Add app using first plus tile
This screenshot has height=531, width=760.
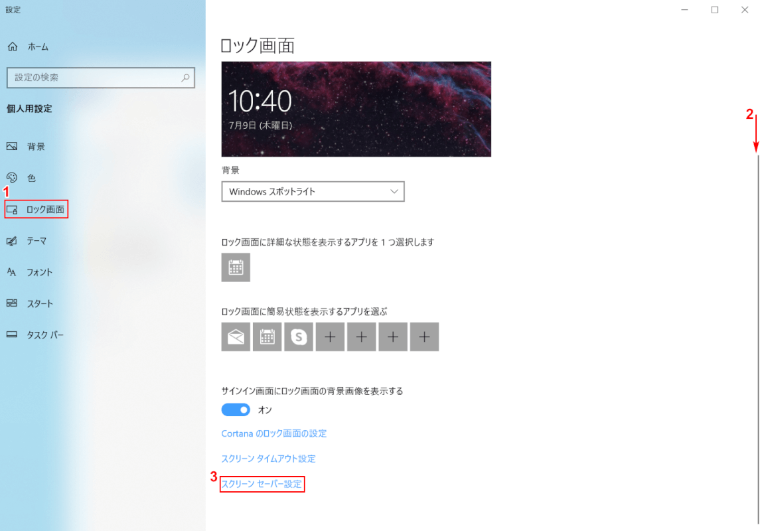tap(330, 337)
